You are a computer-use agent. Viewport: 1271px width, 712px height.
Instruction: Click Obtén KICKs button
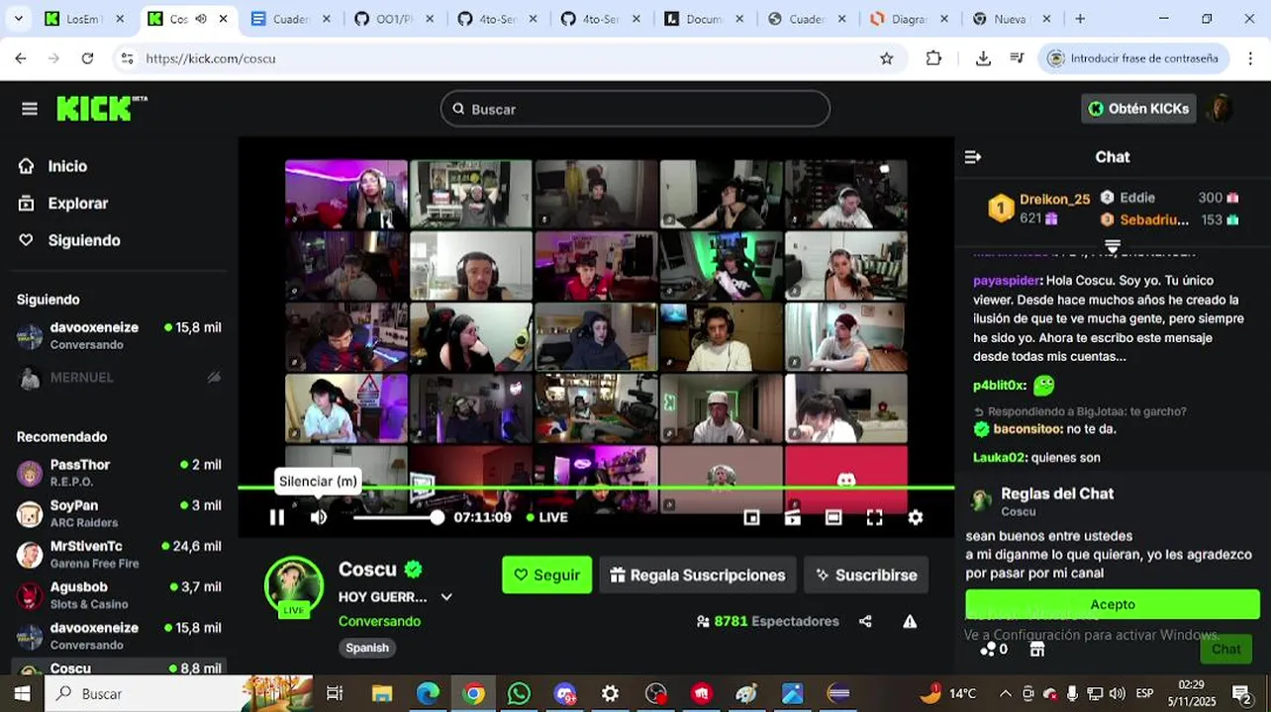click(1138, 109)
